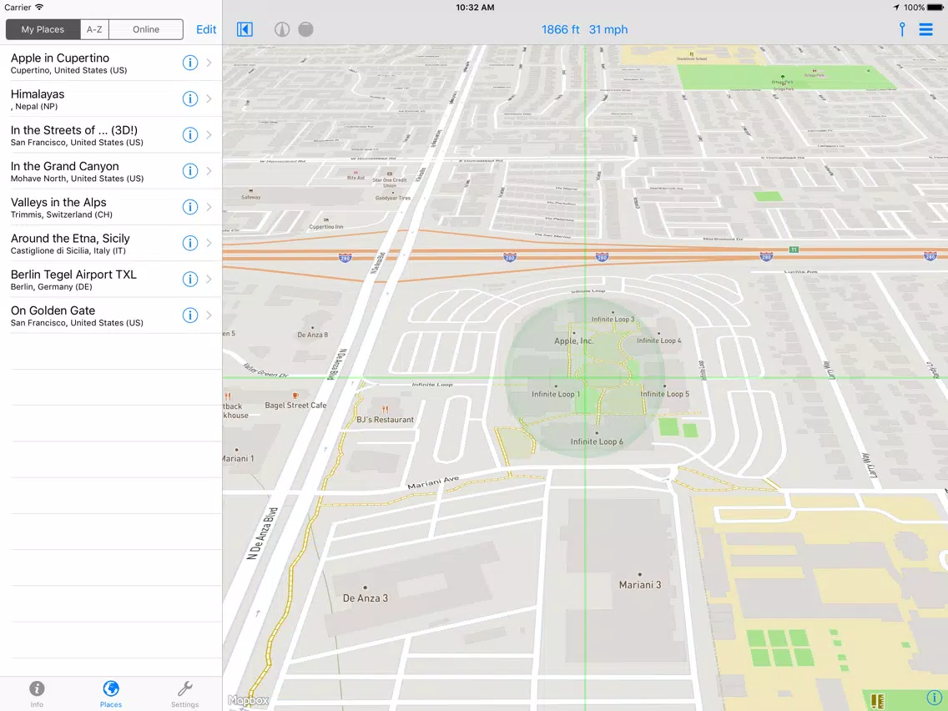The height and width of the screenshot is (711, 948).
Task: Select In the Grand Canyon place
Action: point(111,171)
